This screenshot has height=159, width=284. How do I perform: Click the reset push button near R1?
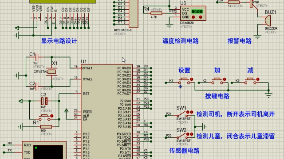44,117
